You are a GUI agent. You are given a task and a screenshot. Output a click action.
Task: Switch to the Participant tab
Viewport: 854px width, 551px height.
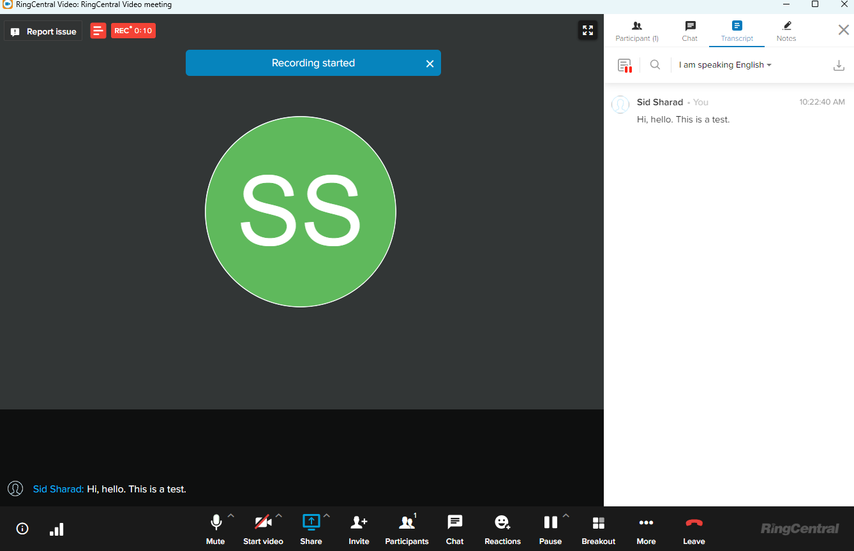click(x=636, y=31)
